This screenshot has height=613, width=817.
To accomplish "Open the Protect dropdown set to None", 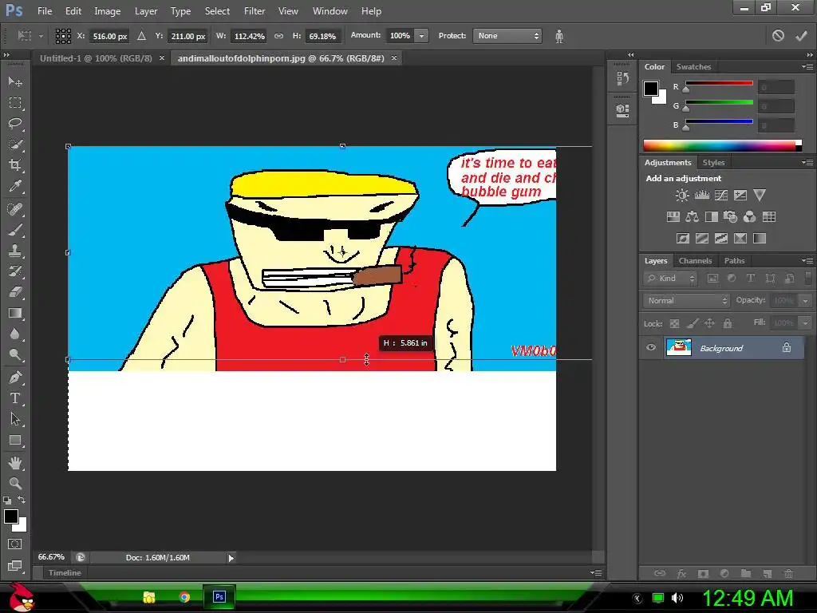I will (507, 36).
